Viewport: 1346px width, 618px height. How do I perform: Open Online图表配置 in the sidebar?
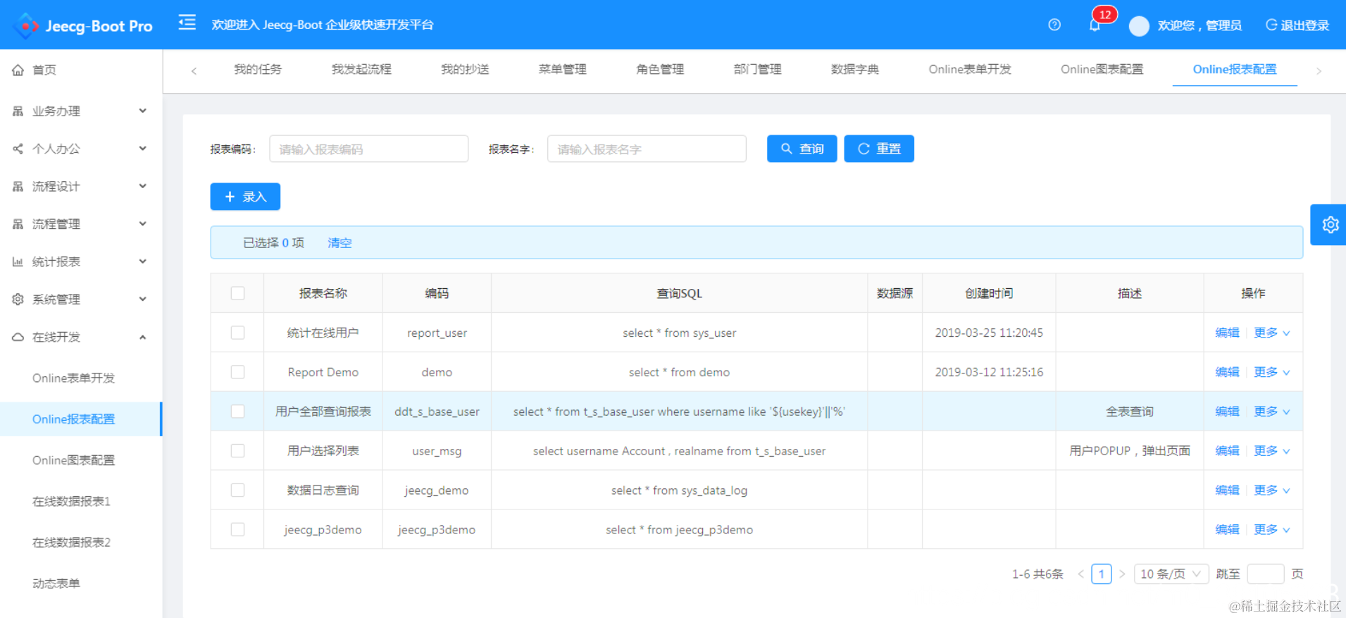pyautogui.click(x=73, y=460)
